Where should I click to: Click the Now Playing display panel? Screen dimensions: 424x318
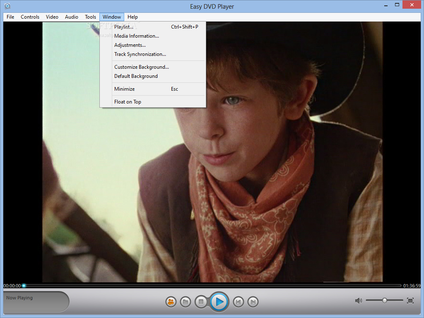point(36,301)
